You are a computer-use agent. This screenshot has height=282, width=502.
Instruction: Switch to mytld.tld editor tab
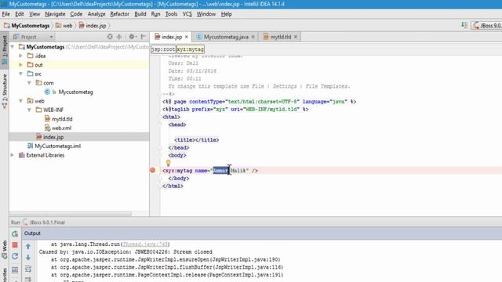coord(281,37)
